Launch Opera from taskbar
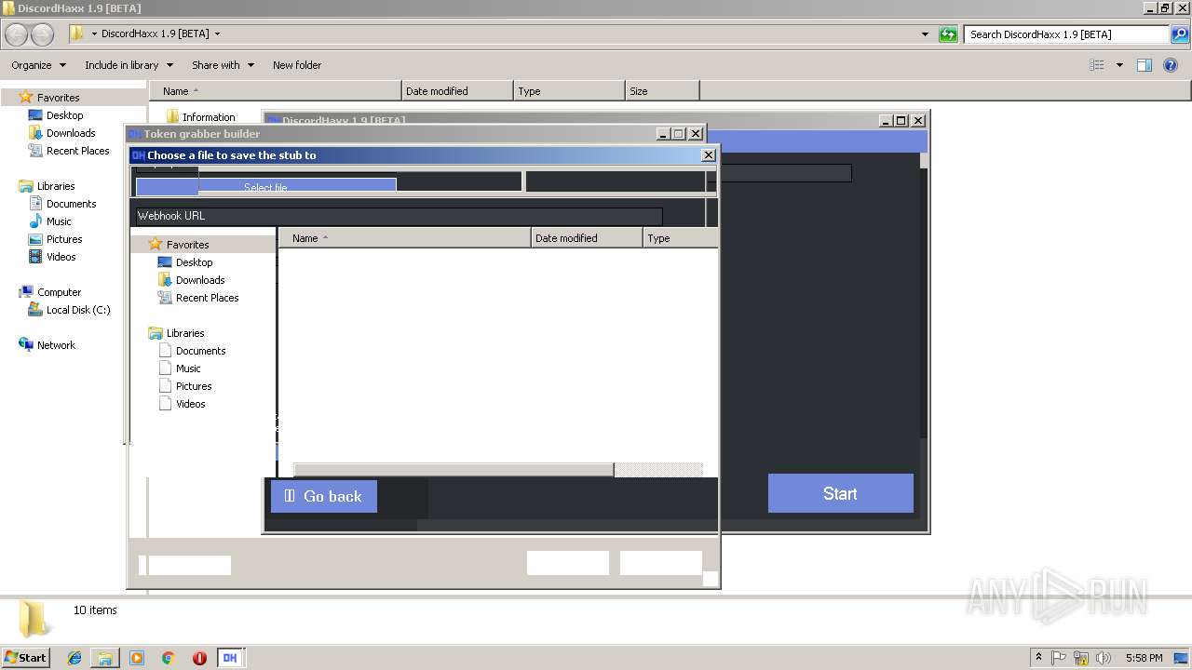1192x670 pixels. click(199, 658)
